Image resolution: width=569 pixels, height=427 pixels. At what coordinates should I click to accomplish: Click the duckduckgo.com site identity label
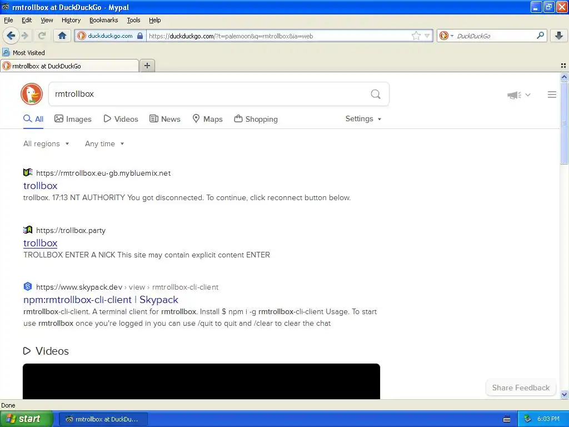coord(110,36)
